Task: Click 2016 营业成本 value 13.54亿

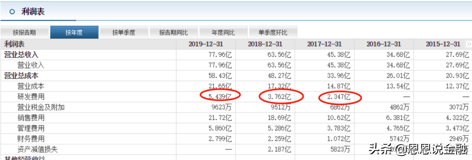Action: click(398, 86)
